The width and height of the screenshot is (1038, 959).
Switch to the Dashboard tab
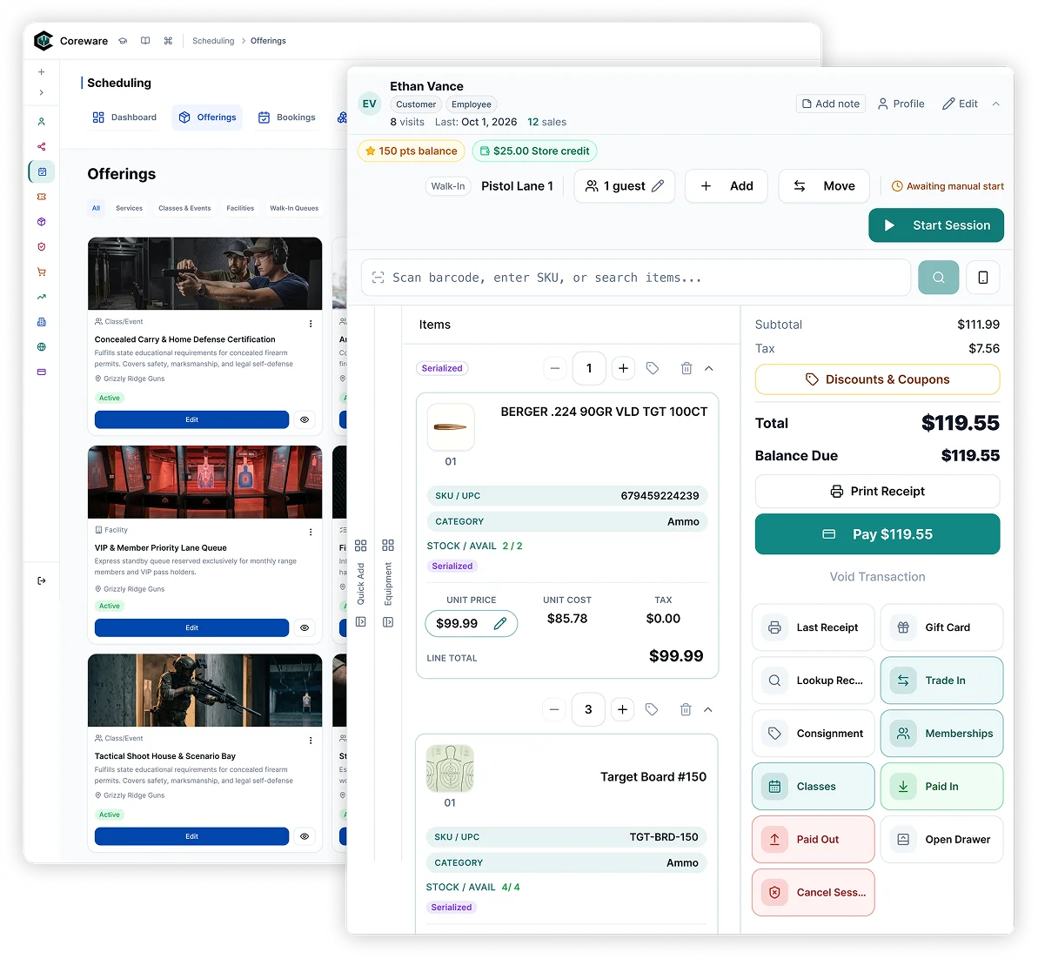(x=124, y=117)
